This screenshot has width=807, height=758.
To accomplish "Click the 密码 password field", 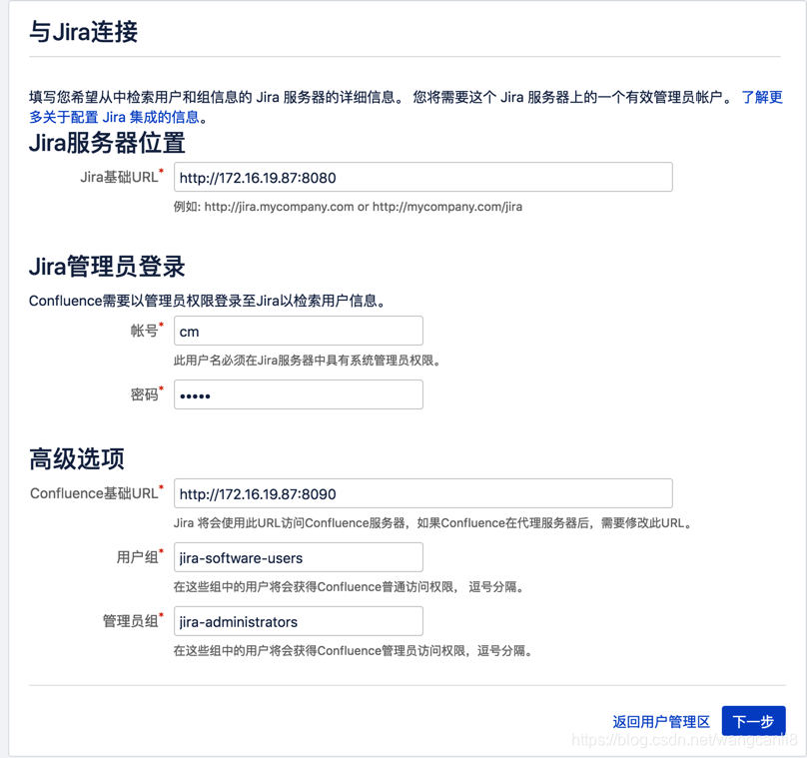I will [x=299, y=394].
